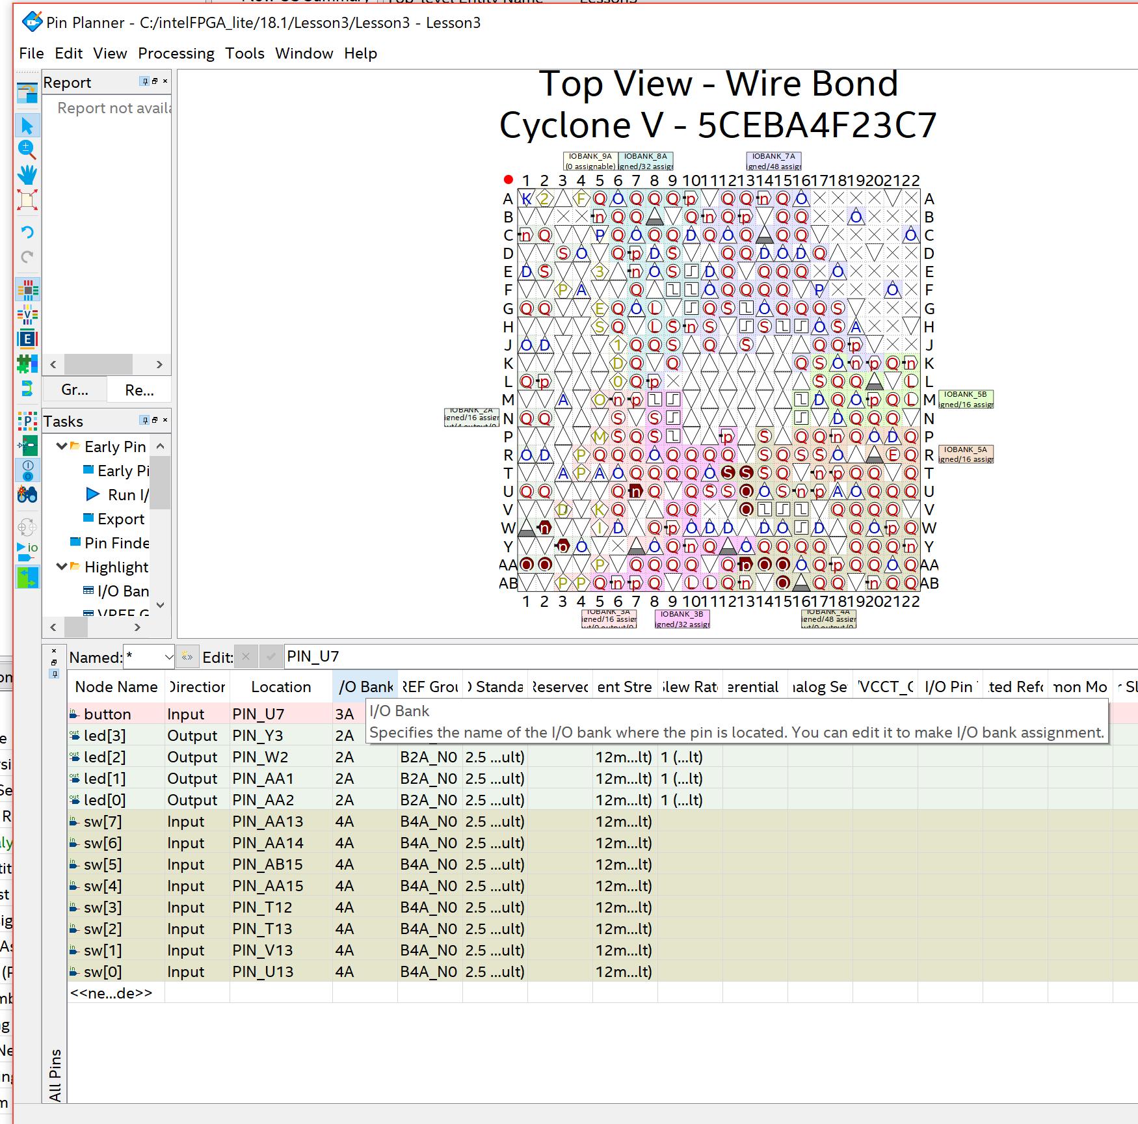This screenshot has width=1138, height=1124.
Task: Open the Processing menu
Action: point(176,53)
